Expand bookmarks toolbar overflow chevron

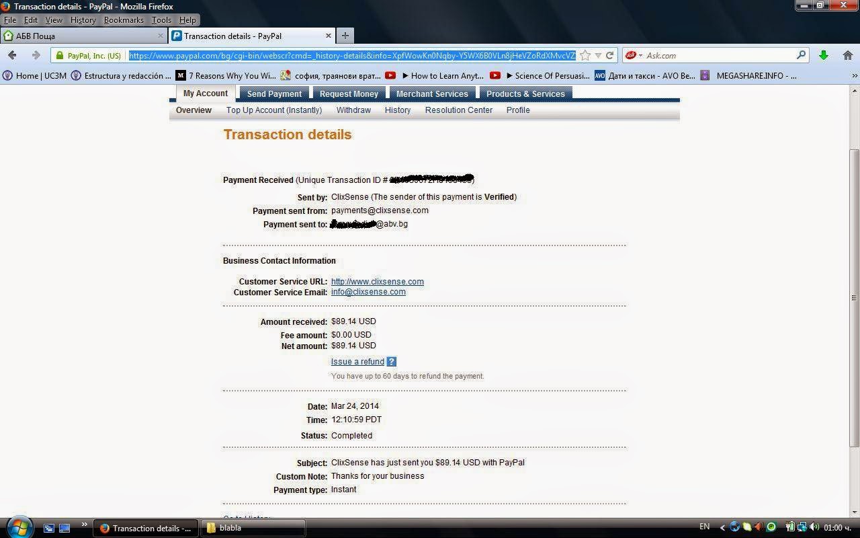[855, 76]
